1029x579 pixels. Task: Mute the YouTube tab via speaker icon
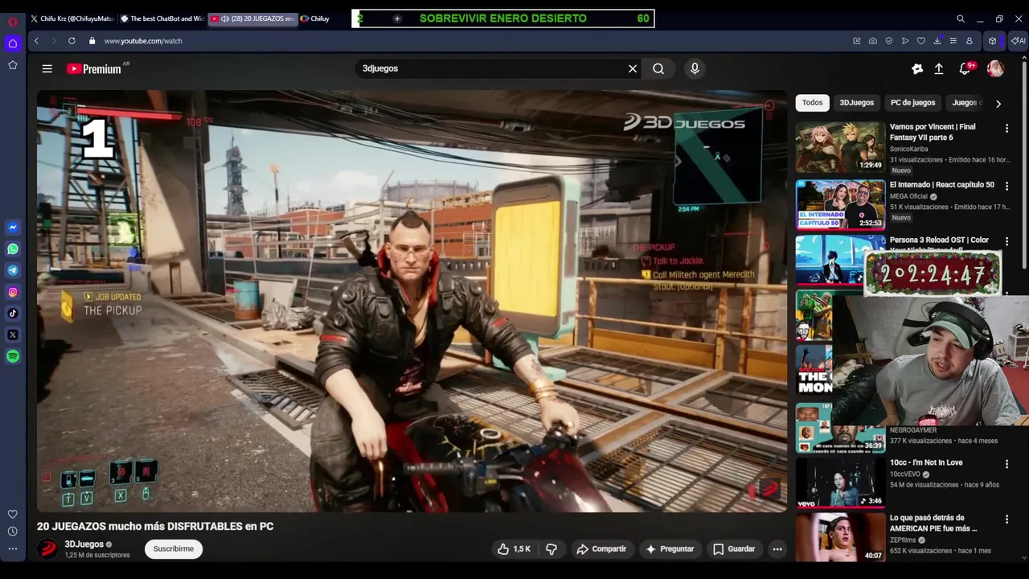click(224, 18)
